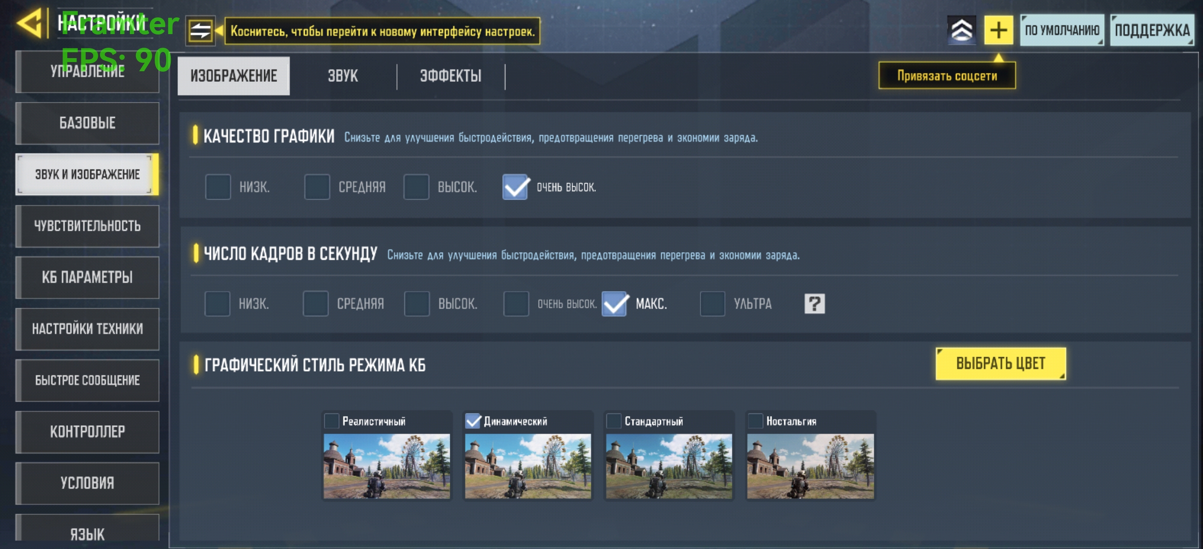
Task: Click the double chevron rank icon
Action: tap(961, 30)
